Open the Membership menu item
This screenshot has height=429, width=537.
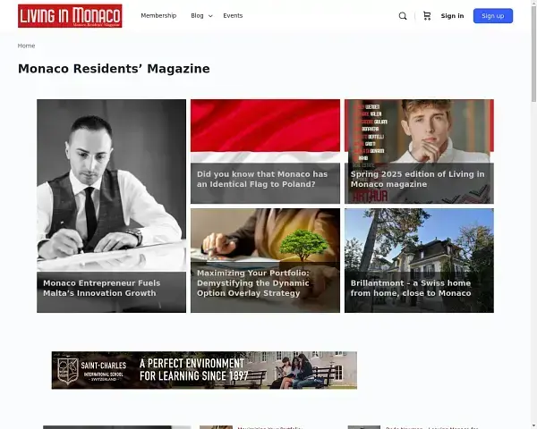pos(158,16)
